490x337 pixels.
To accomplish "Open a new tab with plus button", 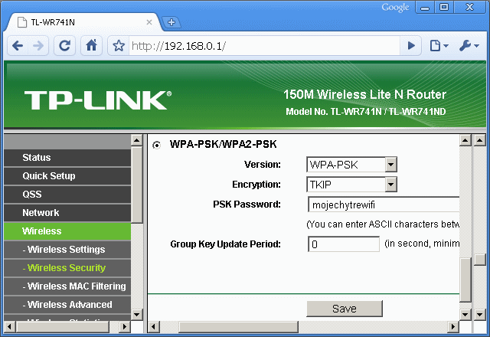I will pos(171,22).
